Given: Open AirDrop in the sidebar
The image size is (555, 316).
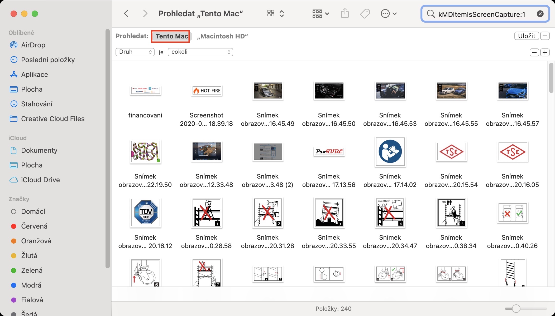Looking at the screenshot, I should pyautogui.click(x=33, y=45).
